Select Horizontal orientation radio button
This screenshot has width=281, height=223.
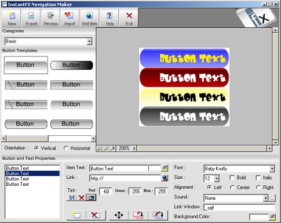pos(65,148)
